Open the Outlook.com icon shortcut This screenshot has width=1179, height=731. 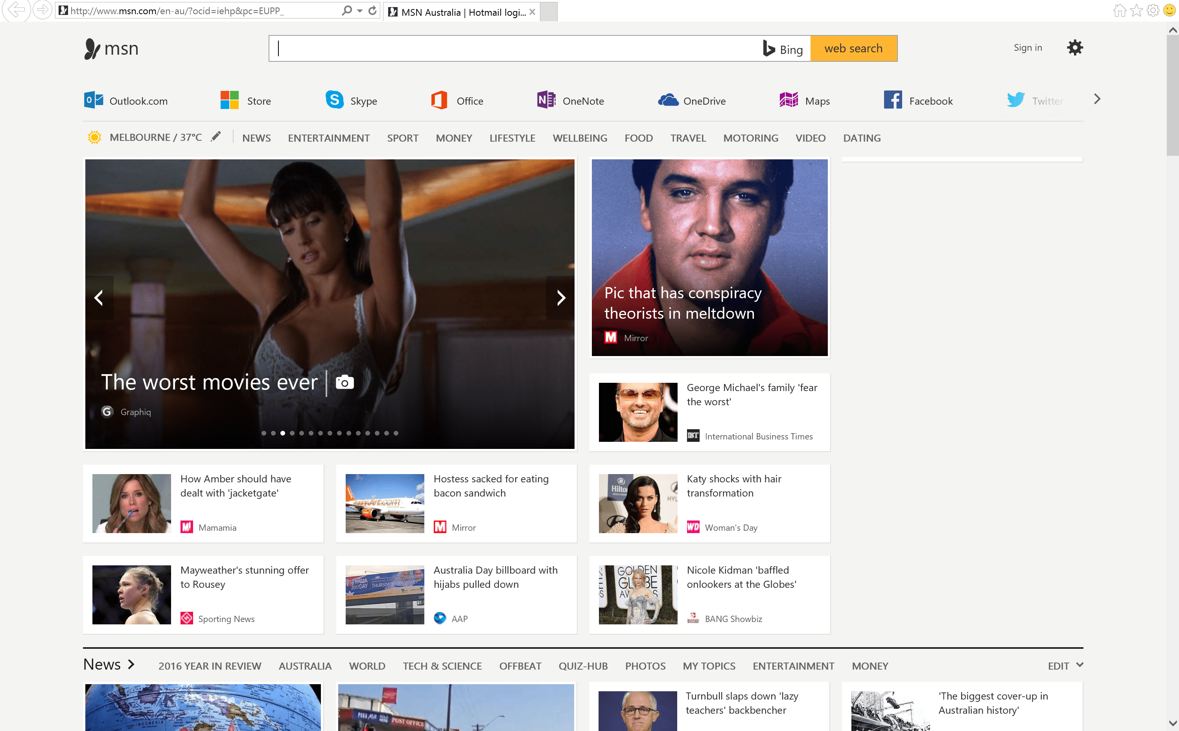(x=93, y=100)
